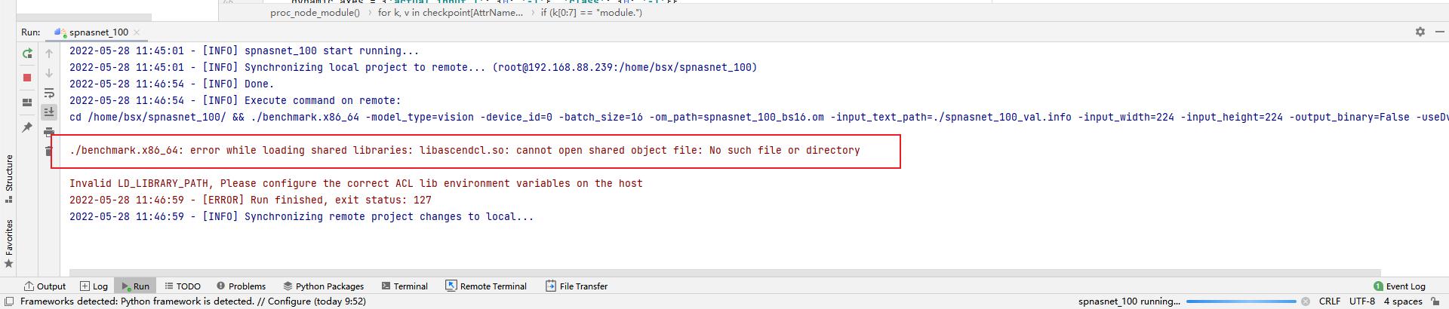Open the TODO tool window
Screen dimensions: 1449x309
pyautogui.click(x=183, y=286)
